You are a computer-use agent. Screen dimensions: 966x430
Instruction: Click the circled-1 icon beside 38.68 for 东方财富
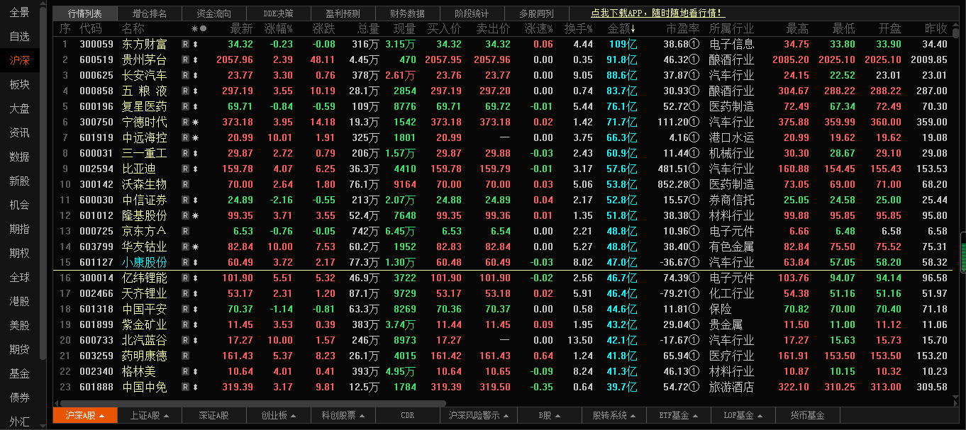694,44
